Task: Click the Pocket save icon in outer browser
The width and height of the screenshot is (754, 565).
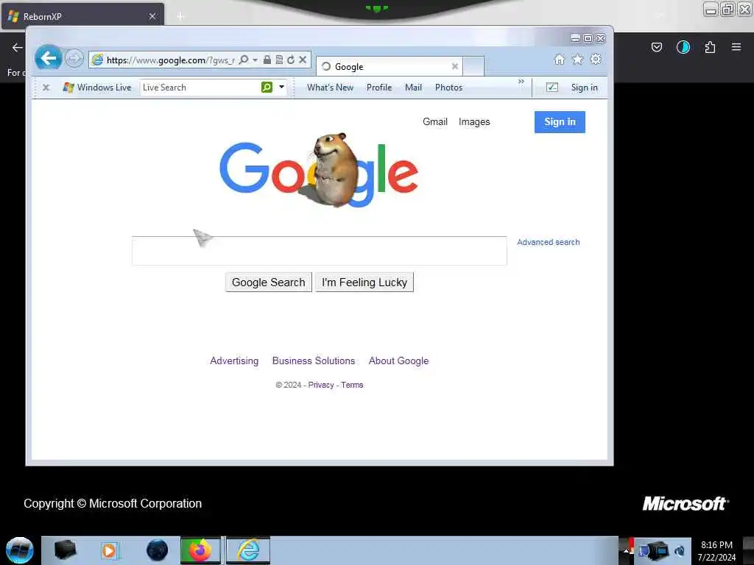Action: coord(657,47)
